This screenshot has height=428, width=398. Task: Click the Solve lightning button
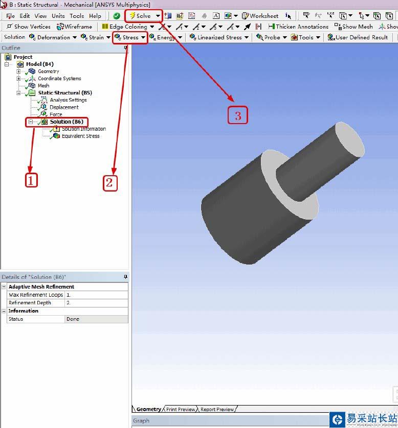[140, 16]
